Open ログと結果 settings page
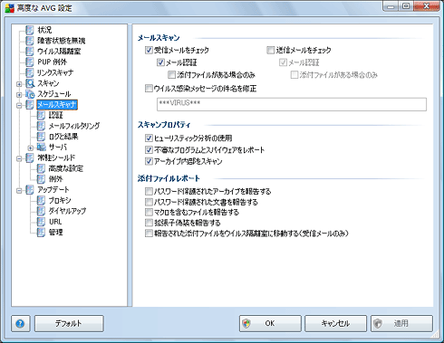This screenshot has height=343, width=444. (x=63, y=137)
